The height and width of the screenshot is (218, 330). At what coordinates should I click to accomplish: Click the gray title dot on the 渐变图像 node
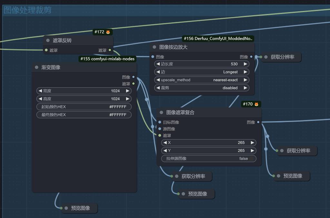(37, 67)
